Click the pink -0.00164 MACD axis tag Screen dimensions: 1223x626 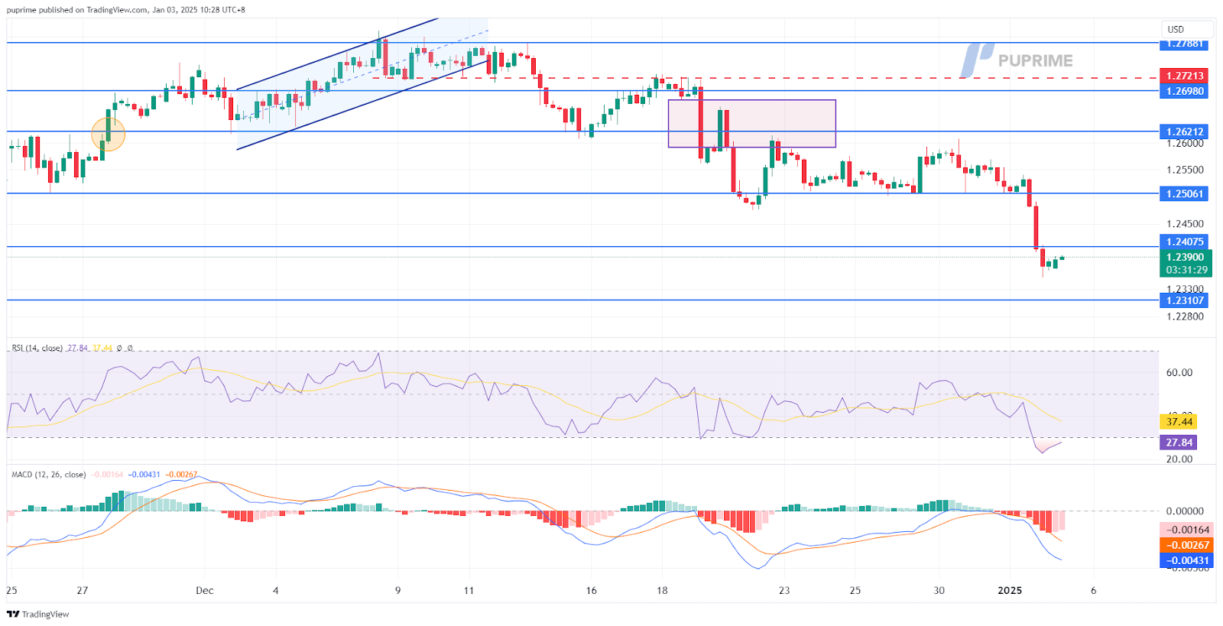tap(1186, 530)
